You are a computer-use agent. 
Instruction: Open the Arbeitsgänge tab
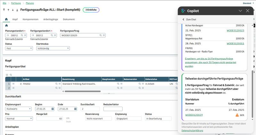tap(51, 19)
